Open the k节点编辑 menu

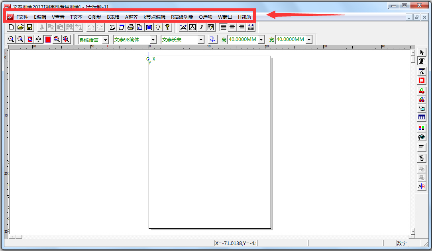tap(154, 17)
